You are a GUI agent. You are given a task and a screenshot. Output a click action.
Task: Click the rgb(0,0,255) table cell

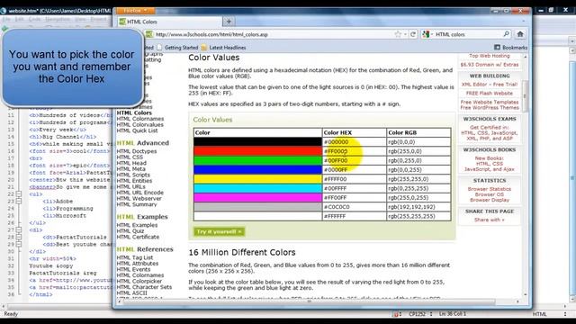tap(418, 170)
